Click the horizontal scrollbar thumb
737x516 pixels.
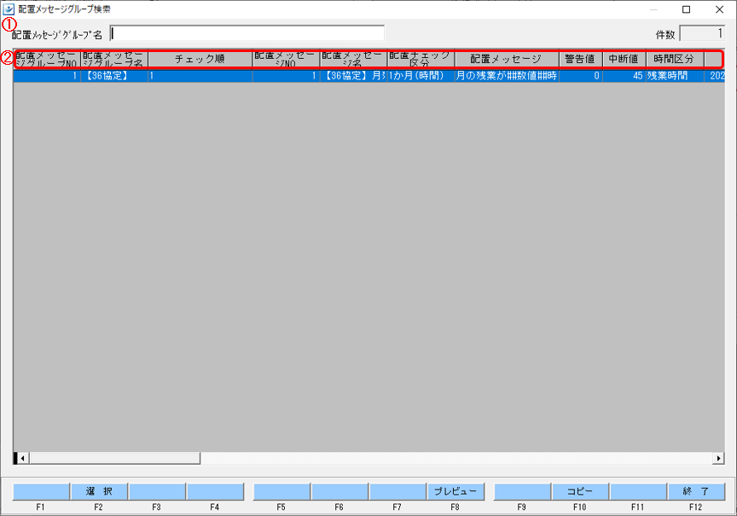(x=114, y=458)
